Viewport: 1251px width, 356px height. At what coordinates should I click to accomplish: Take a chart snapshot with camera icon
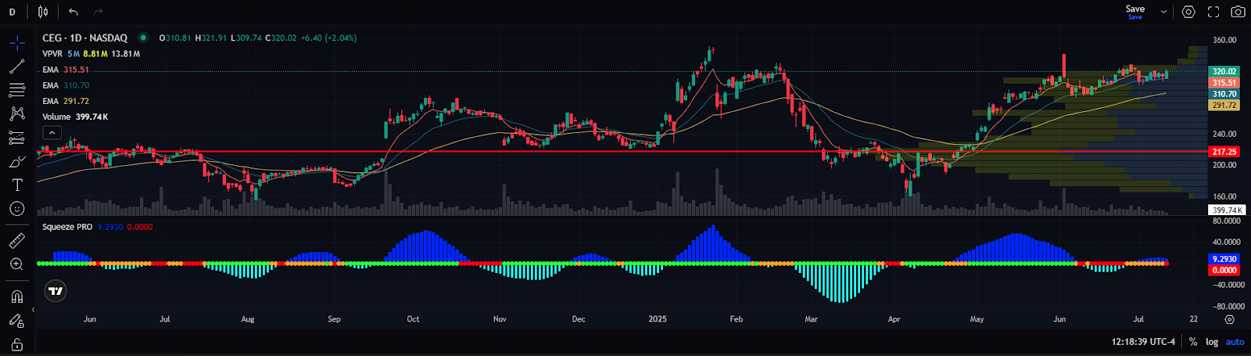click(1238, 12)
